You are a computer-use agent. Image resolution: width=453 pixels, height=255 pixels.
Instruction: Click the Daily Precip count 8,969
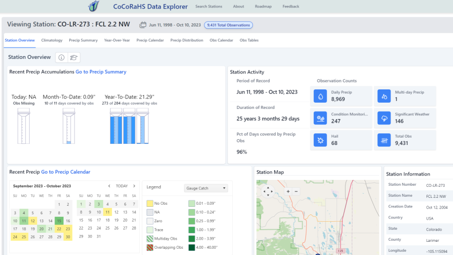338,99
